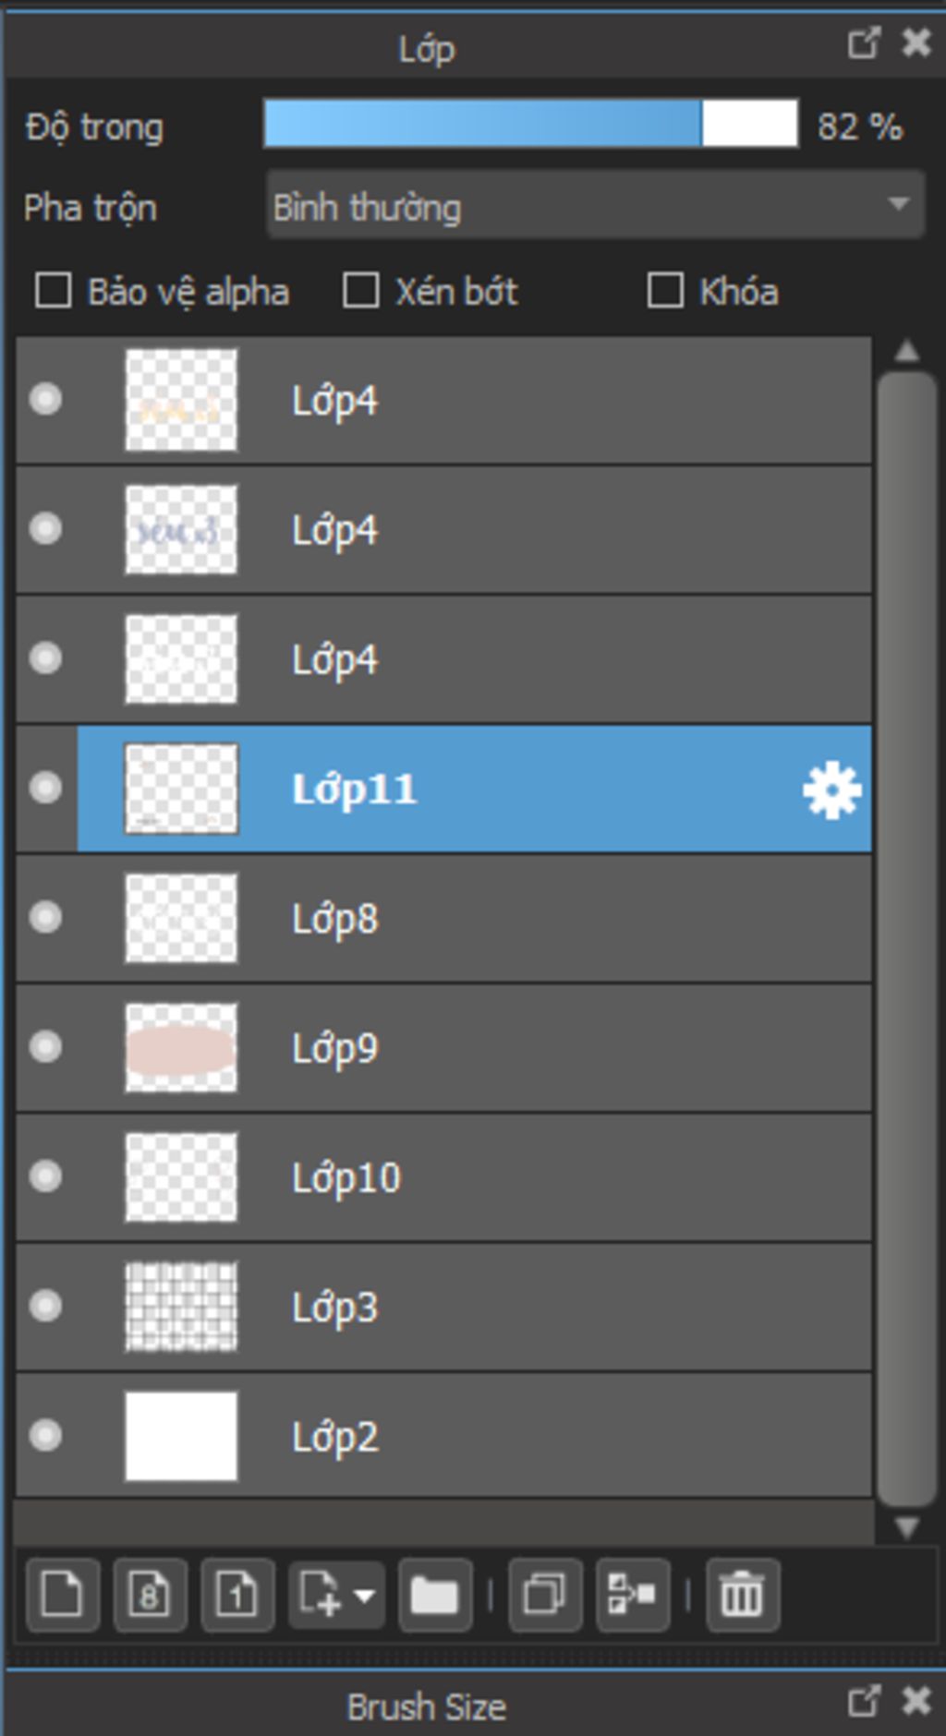Duplicate the selected layer
Screen dimensions: 946x1736
coord(545,1594)
